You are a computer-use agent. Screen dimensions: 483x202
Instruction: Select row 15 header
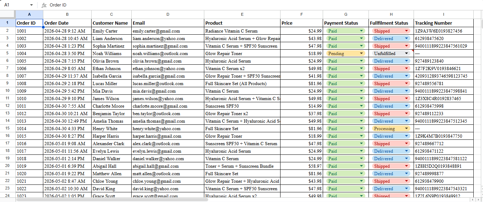click(x=8, y=128)
